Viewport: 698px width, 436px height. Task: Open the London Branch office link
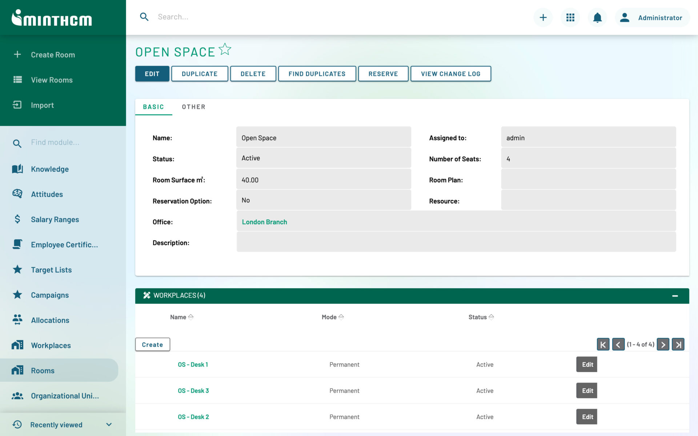tap(264, 222)
